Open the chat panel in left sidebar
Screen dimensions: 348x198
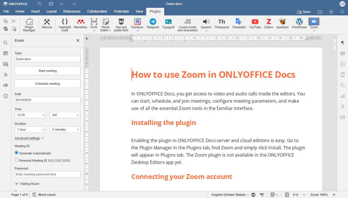[6, 64]
